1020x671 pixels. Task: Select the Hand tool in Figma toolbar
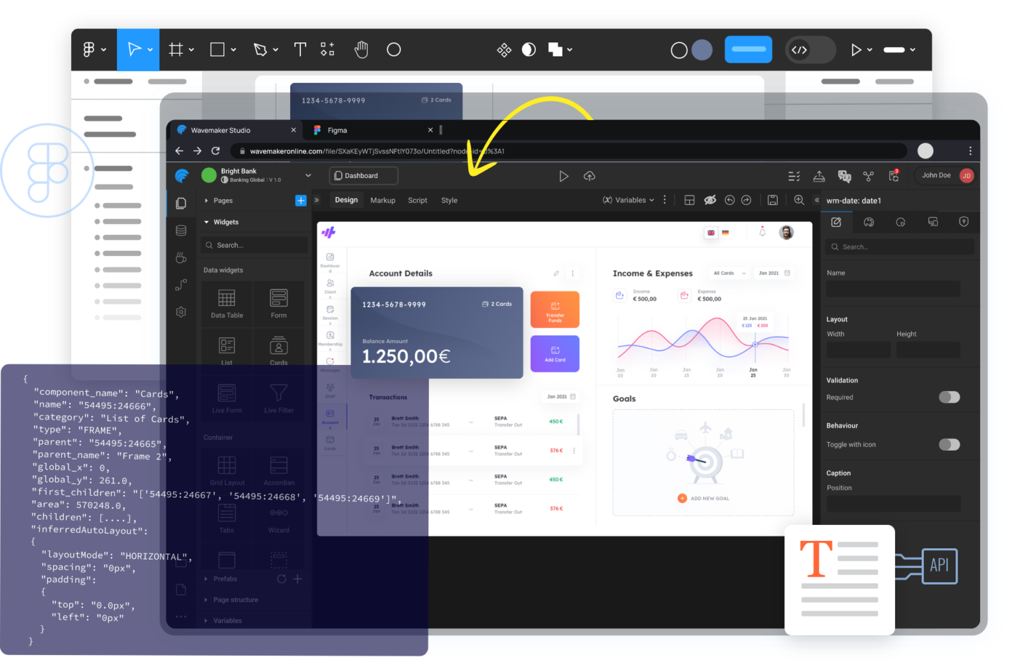pos(361,50)
